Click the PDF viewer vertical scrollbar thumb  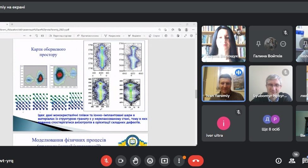tap(196, 94)
